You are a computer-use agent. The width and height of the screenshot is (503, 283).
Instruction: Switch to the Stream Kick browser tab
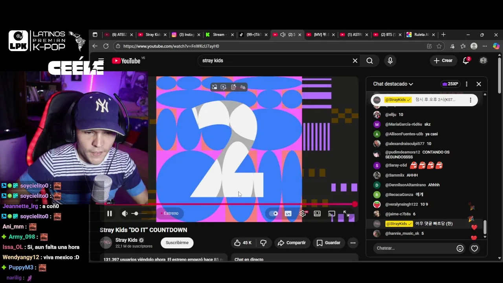pos(220,35)
